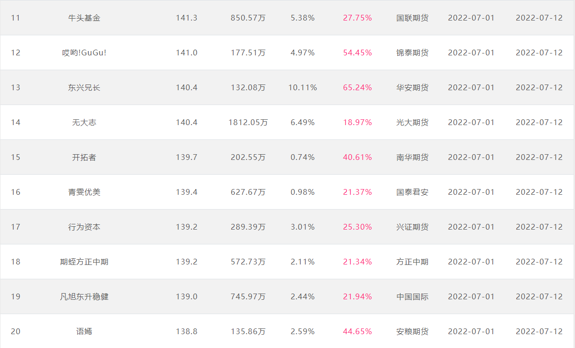The width and height of the screenshot is (575, 348).
Task: Select the 锦泰期货 company cell
Action: pos(412,53)
